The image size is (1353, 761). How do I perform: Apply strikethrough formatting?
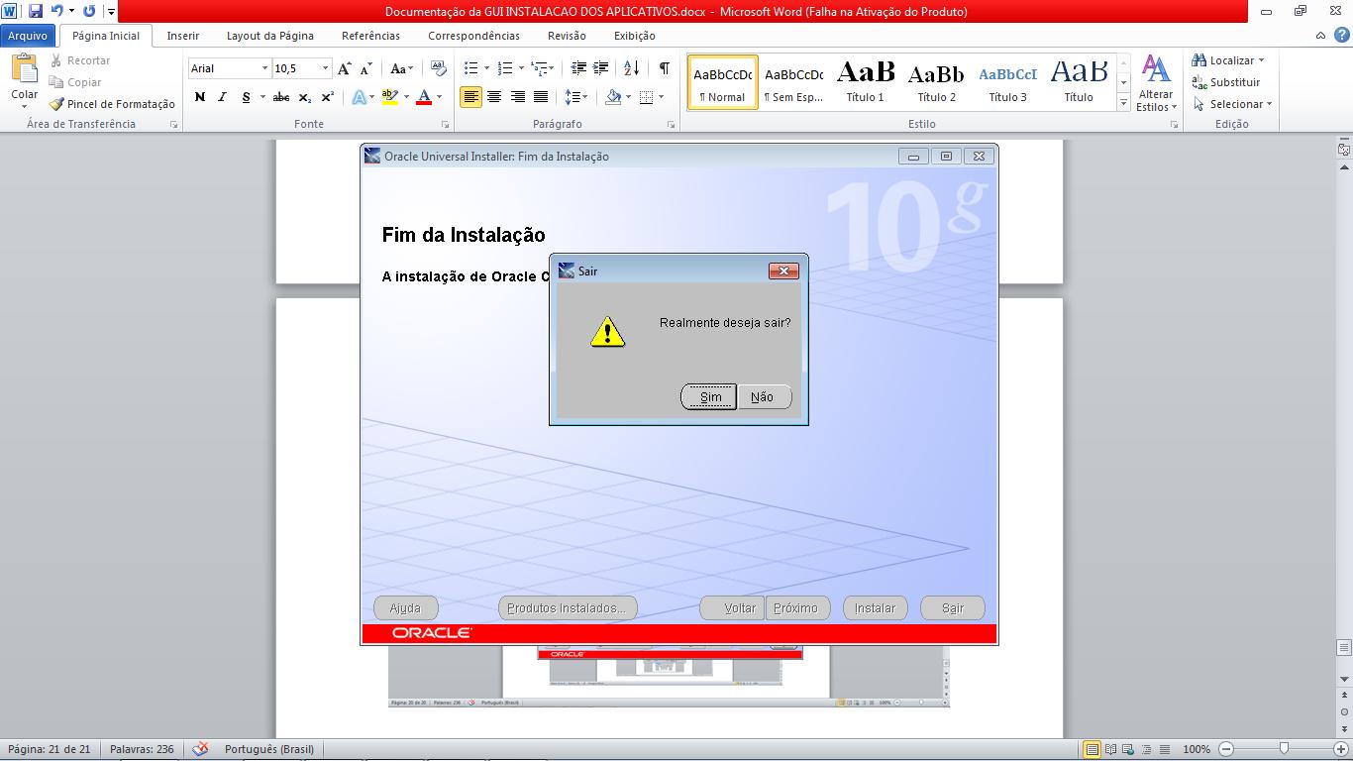coord(282,98)
